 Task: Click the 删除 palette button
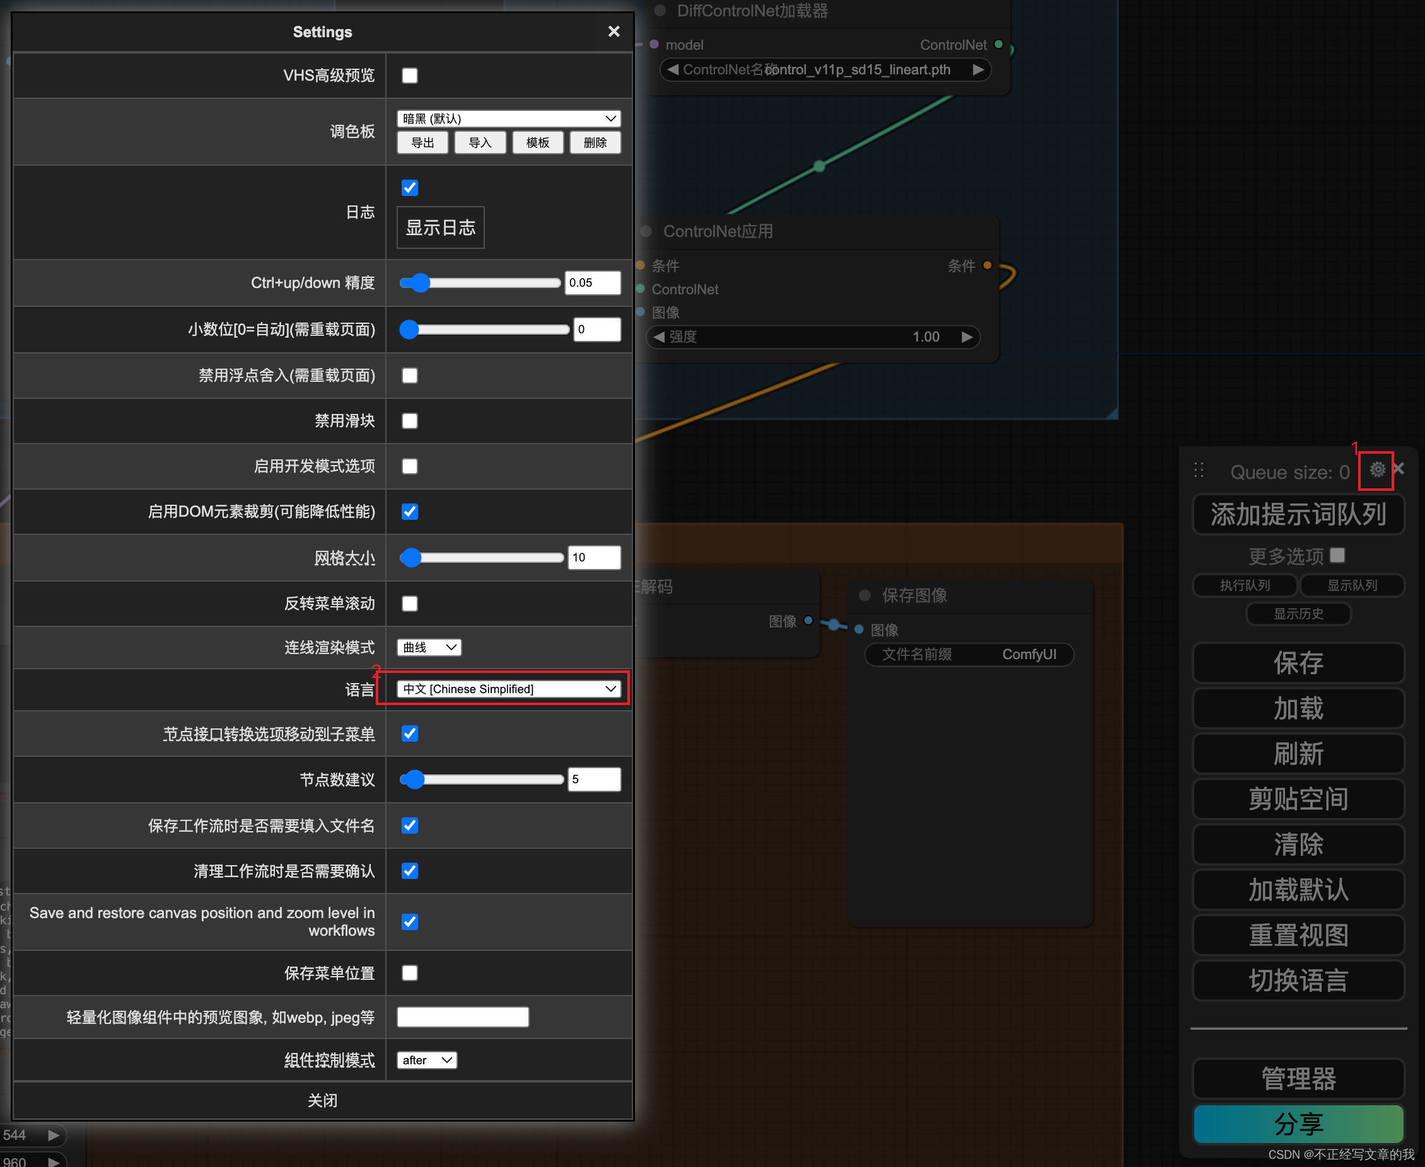coord(595,142)
